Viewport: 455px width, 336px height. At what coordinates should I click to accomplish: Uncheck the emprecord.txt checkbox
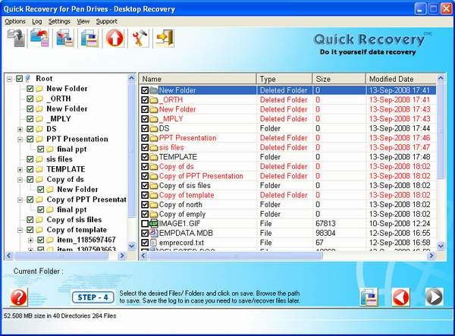click(145, 243)
